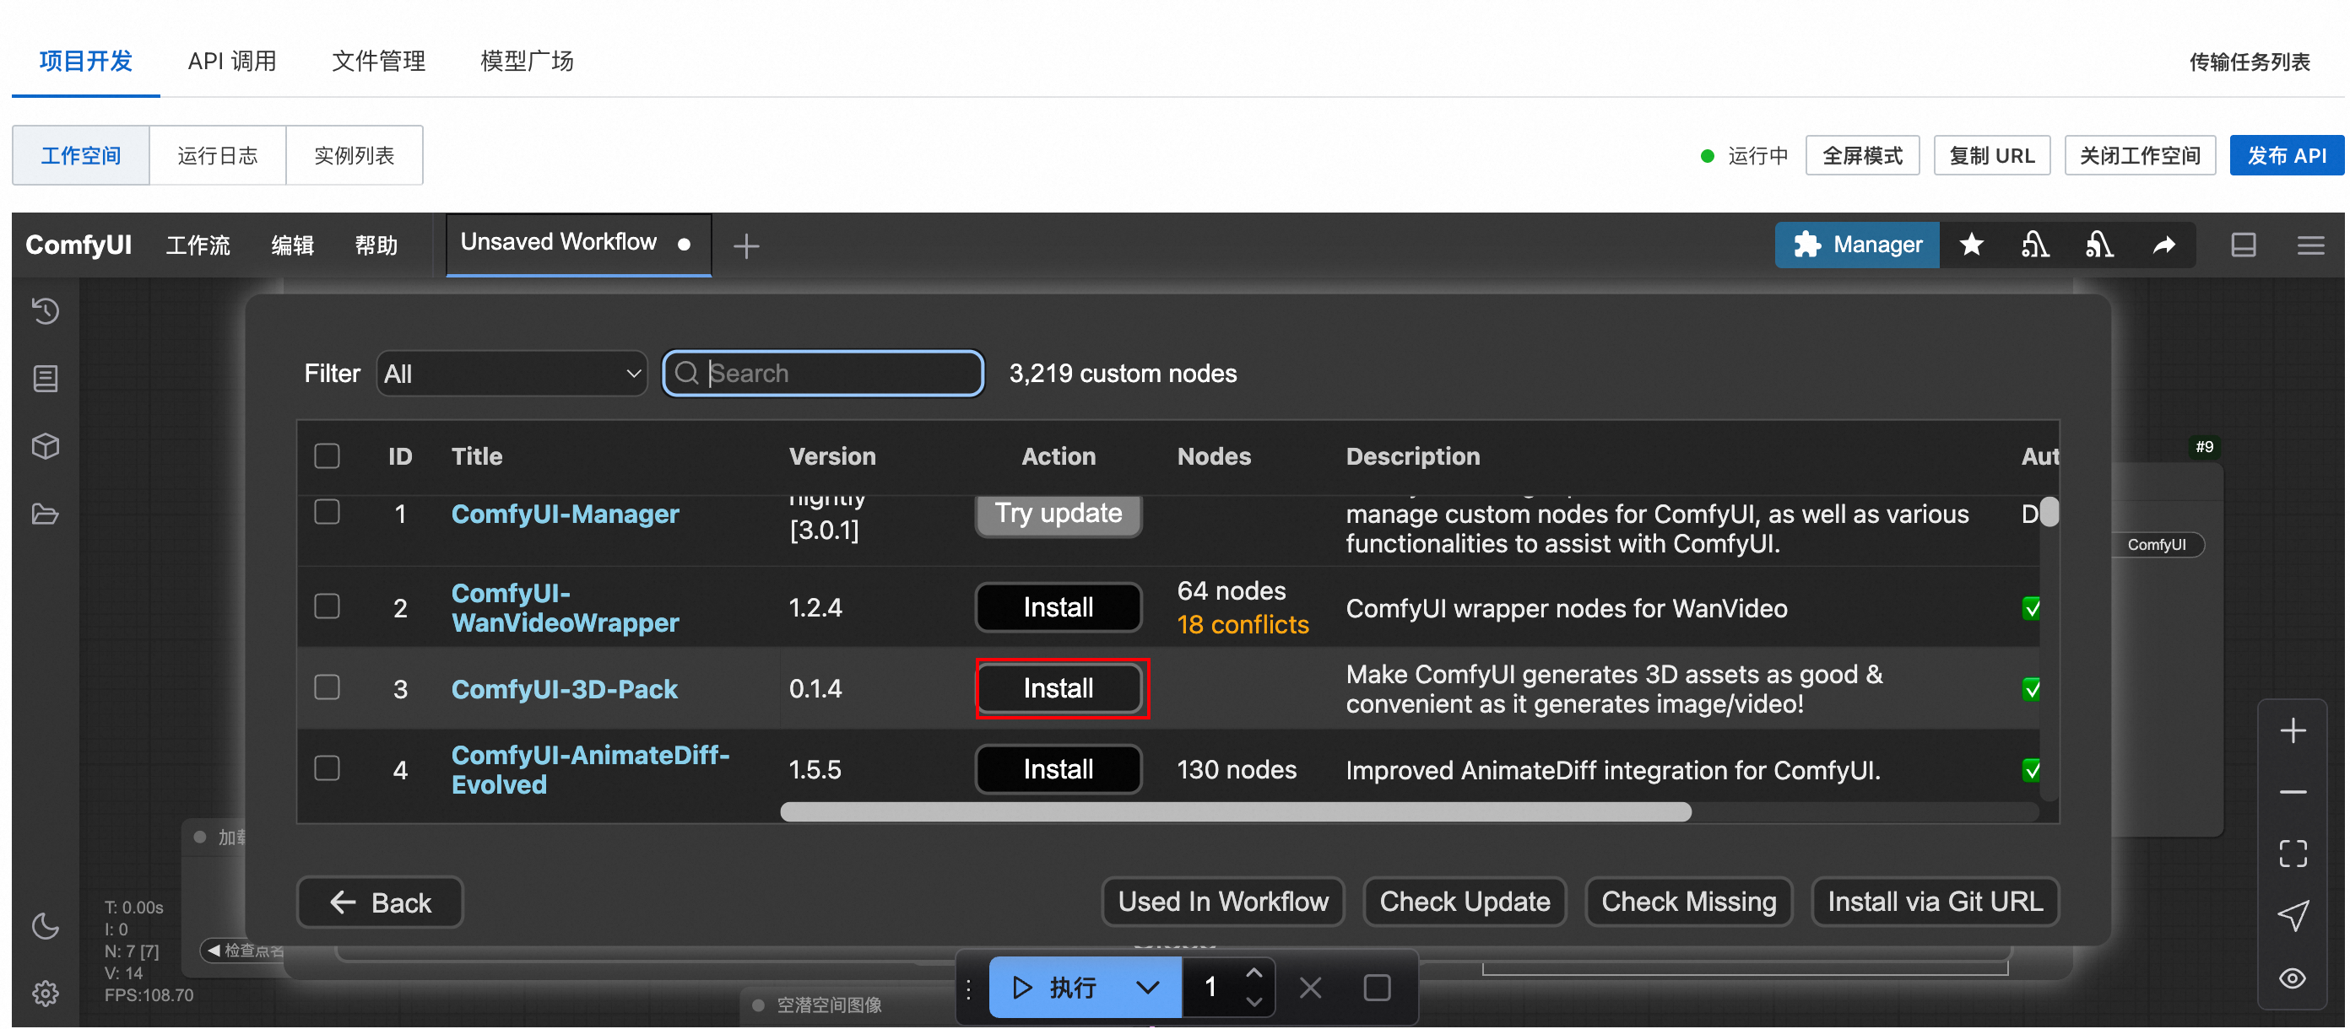The width and height of the screenshot is (2350, 1029).
Task: Open settings gear icon in sidebar
Action: click(x=45, y=994)
